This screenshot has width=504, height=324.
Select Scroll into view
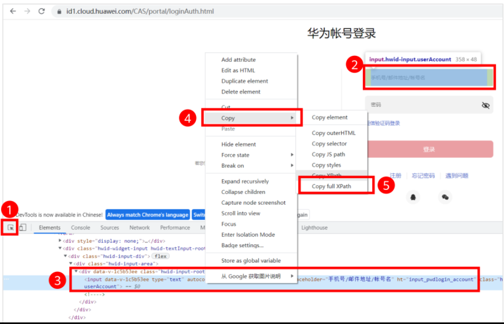coord(240,214)
